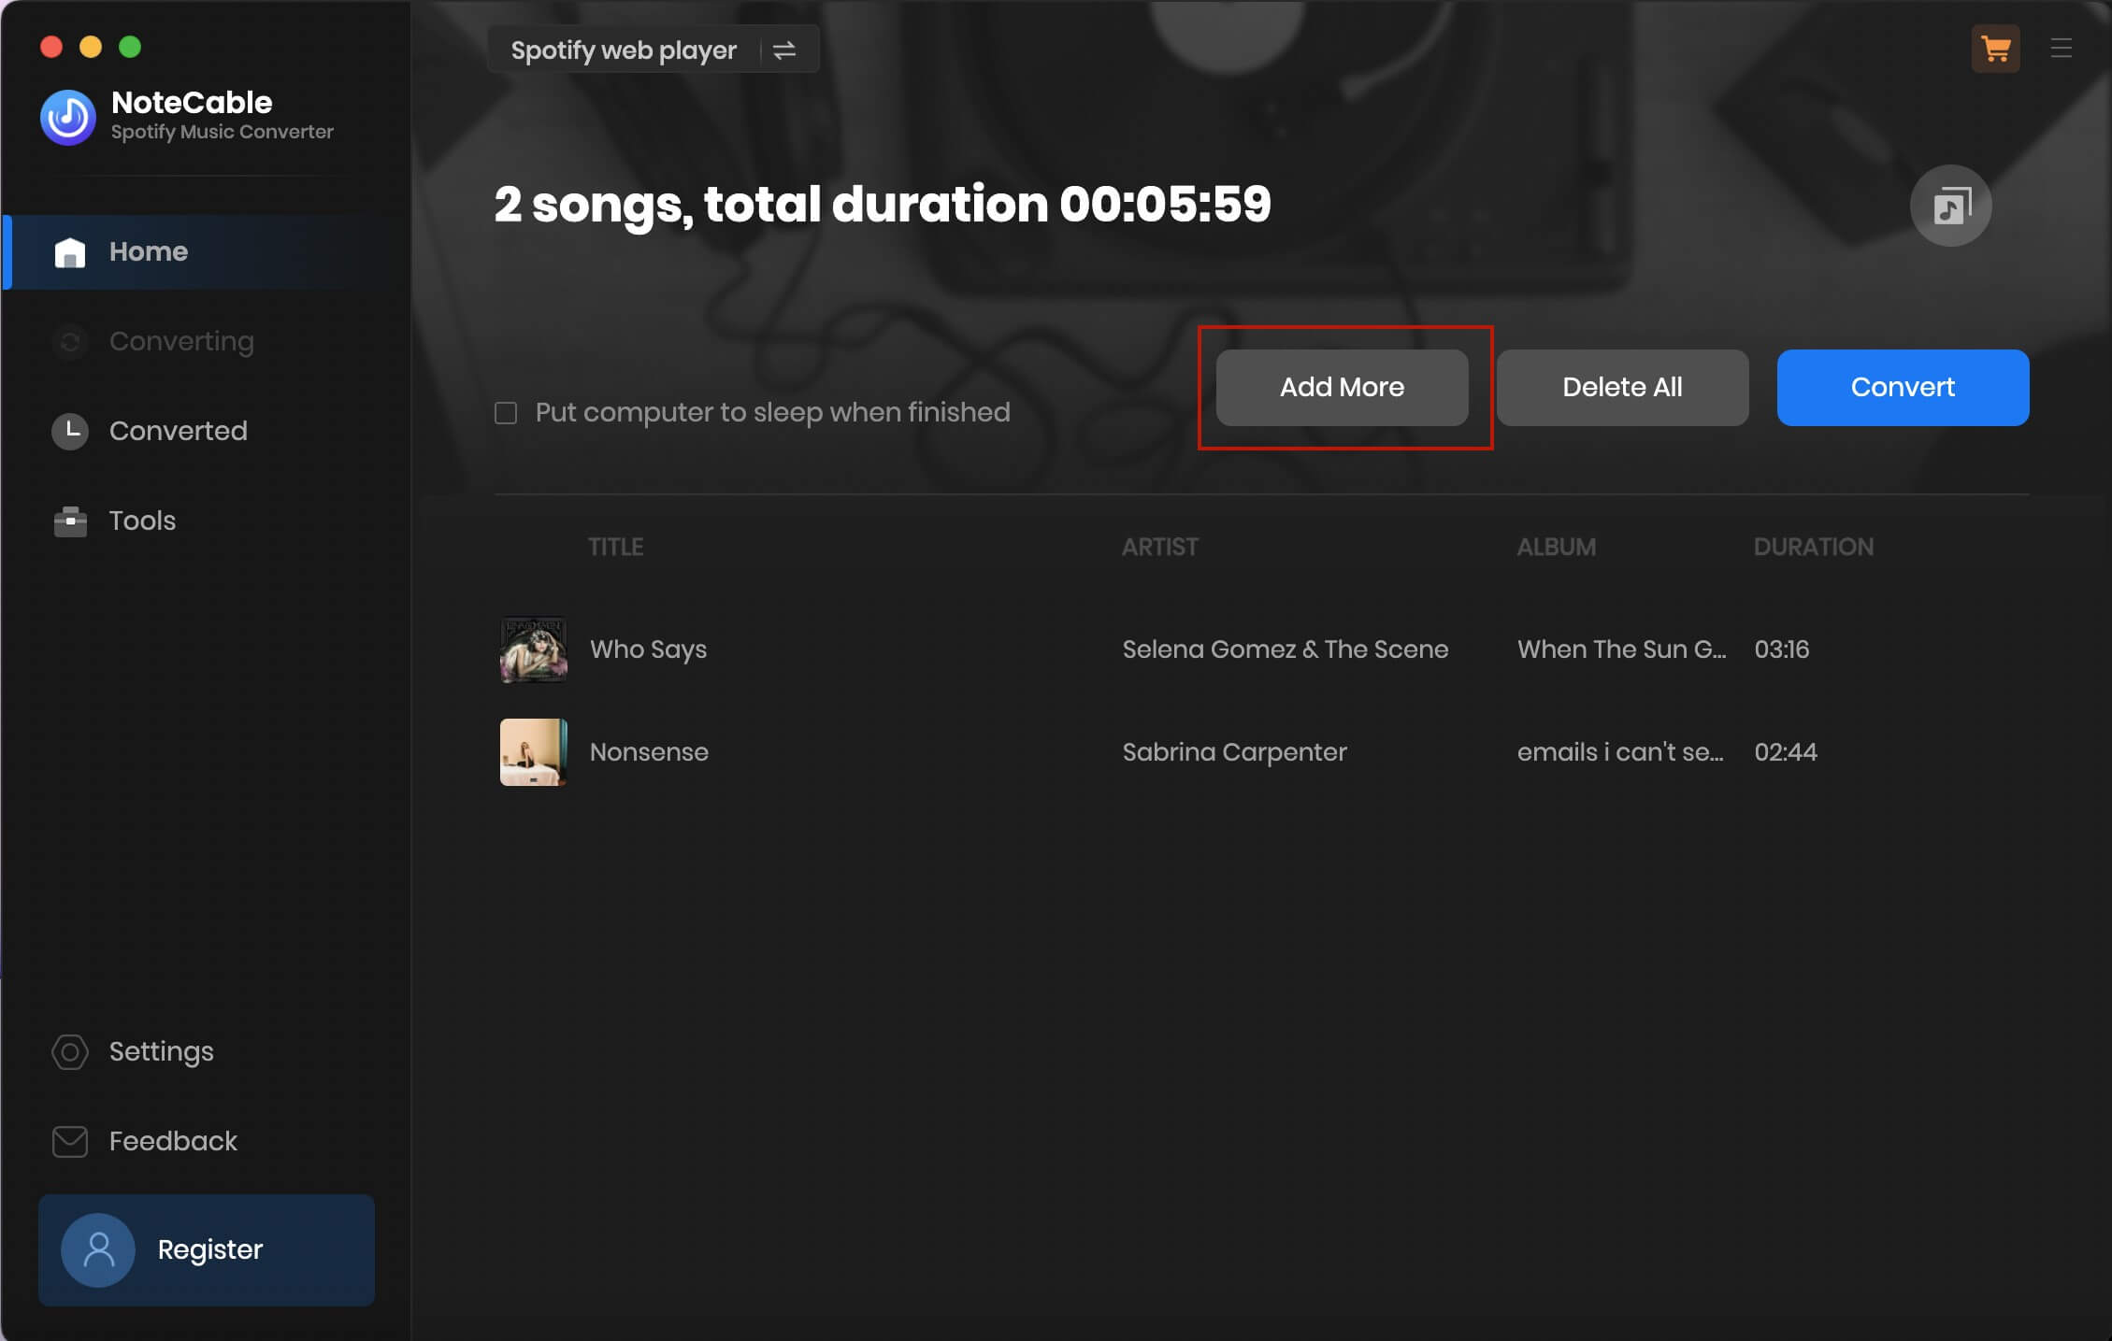Click artist Selena Gomez & The Scene
This screenshot has height=1341, width=2112.
coord(1286,649)
